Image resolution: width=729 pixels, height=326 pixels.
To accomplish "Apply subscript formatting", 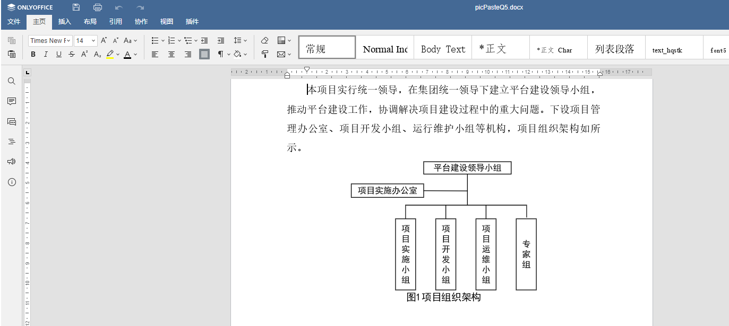I will click(x=97, y=54).
